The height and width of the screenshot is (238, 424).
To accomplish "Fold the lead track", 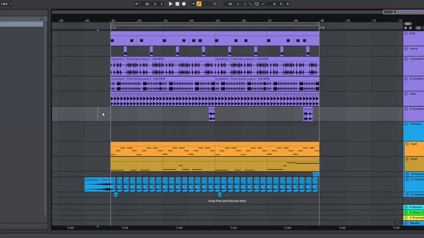I will (x=407, y=144).
